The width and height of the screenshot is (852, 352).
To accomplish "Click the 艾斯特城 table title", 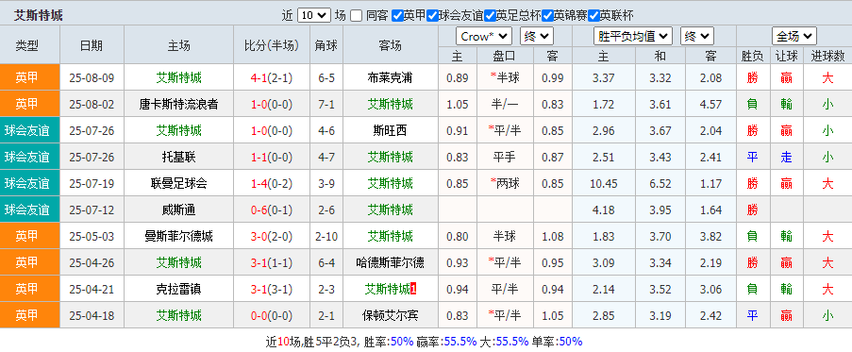I will point(38,16).
